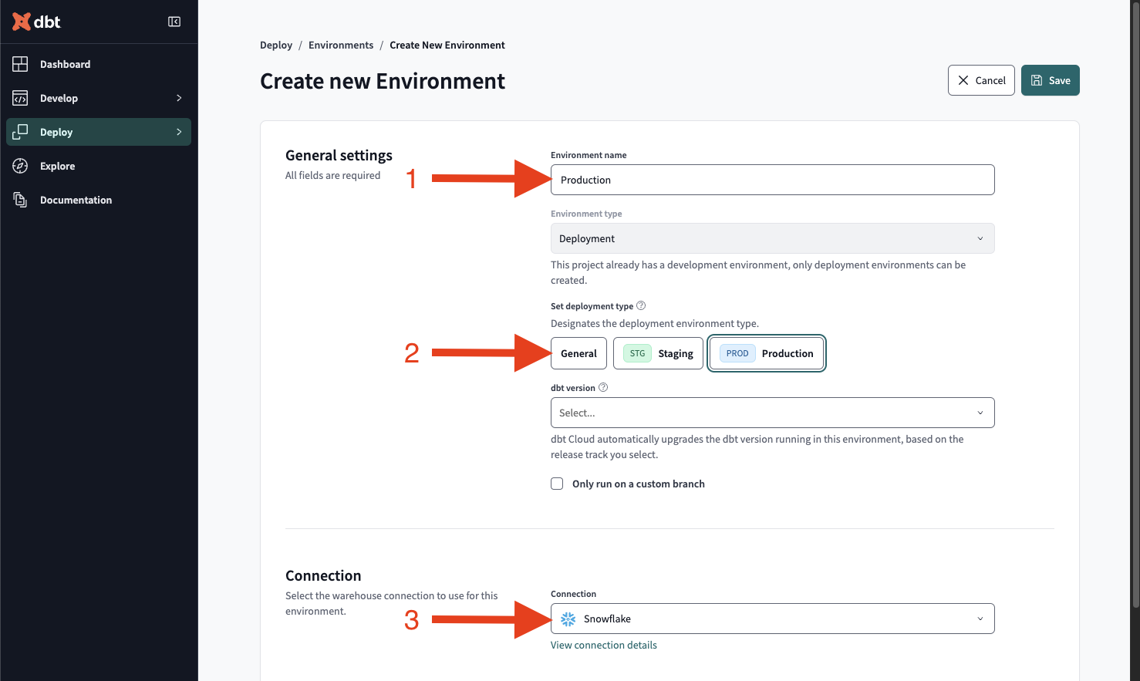Choose the General deployment type

(x=579, y=353)
